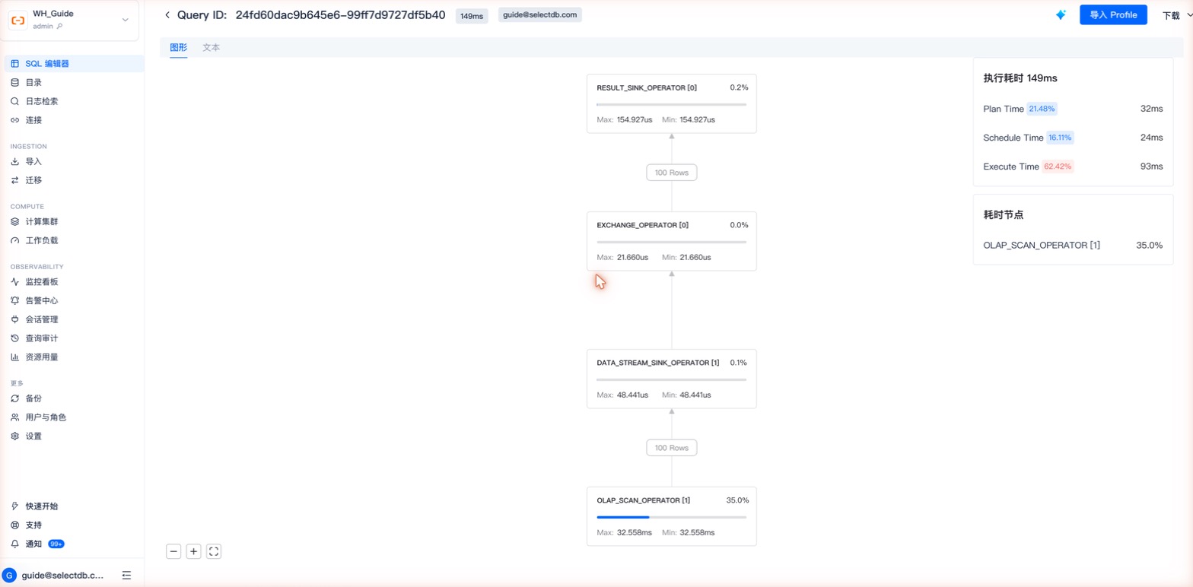Viewport: 1193px width, 587px height.
Task: Click the 备份 refresh icon
Action: (14, 398)
